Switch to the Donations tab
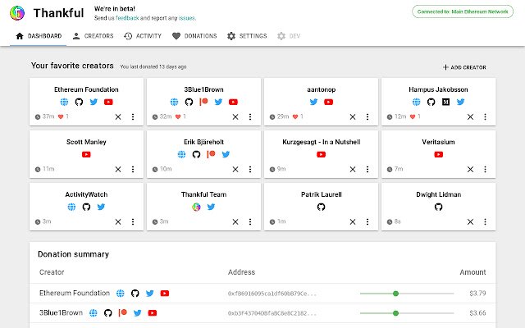The width and height of the screenshot is (525, 328). [x=194, y=36]
